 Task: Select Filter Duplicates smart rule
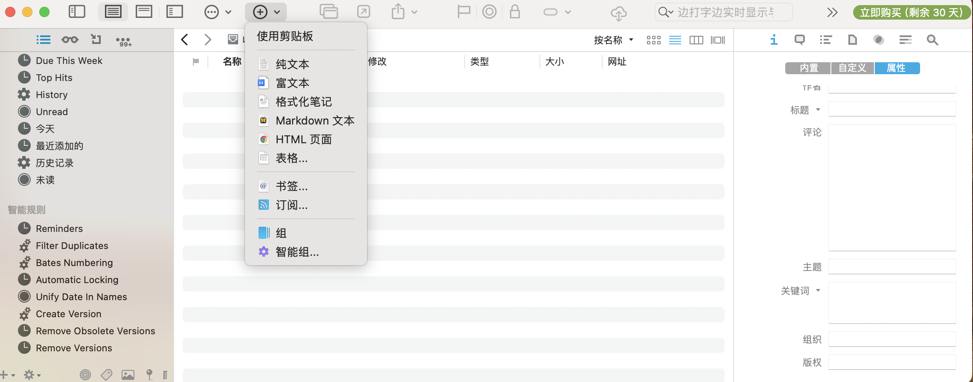tap(72, 246)
